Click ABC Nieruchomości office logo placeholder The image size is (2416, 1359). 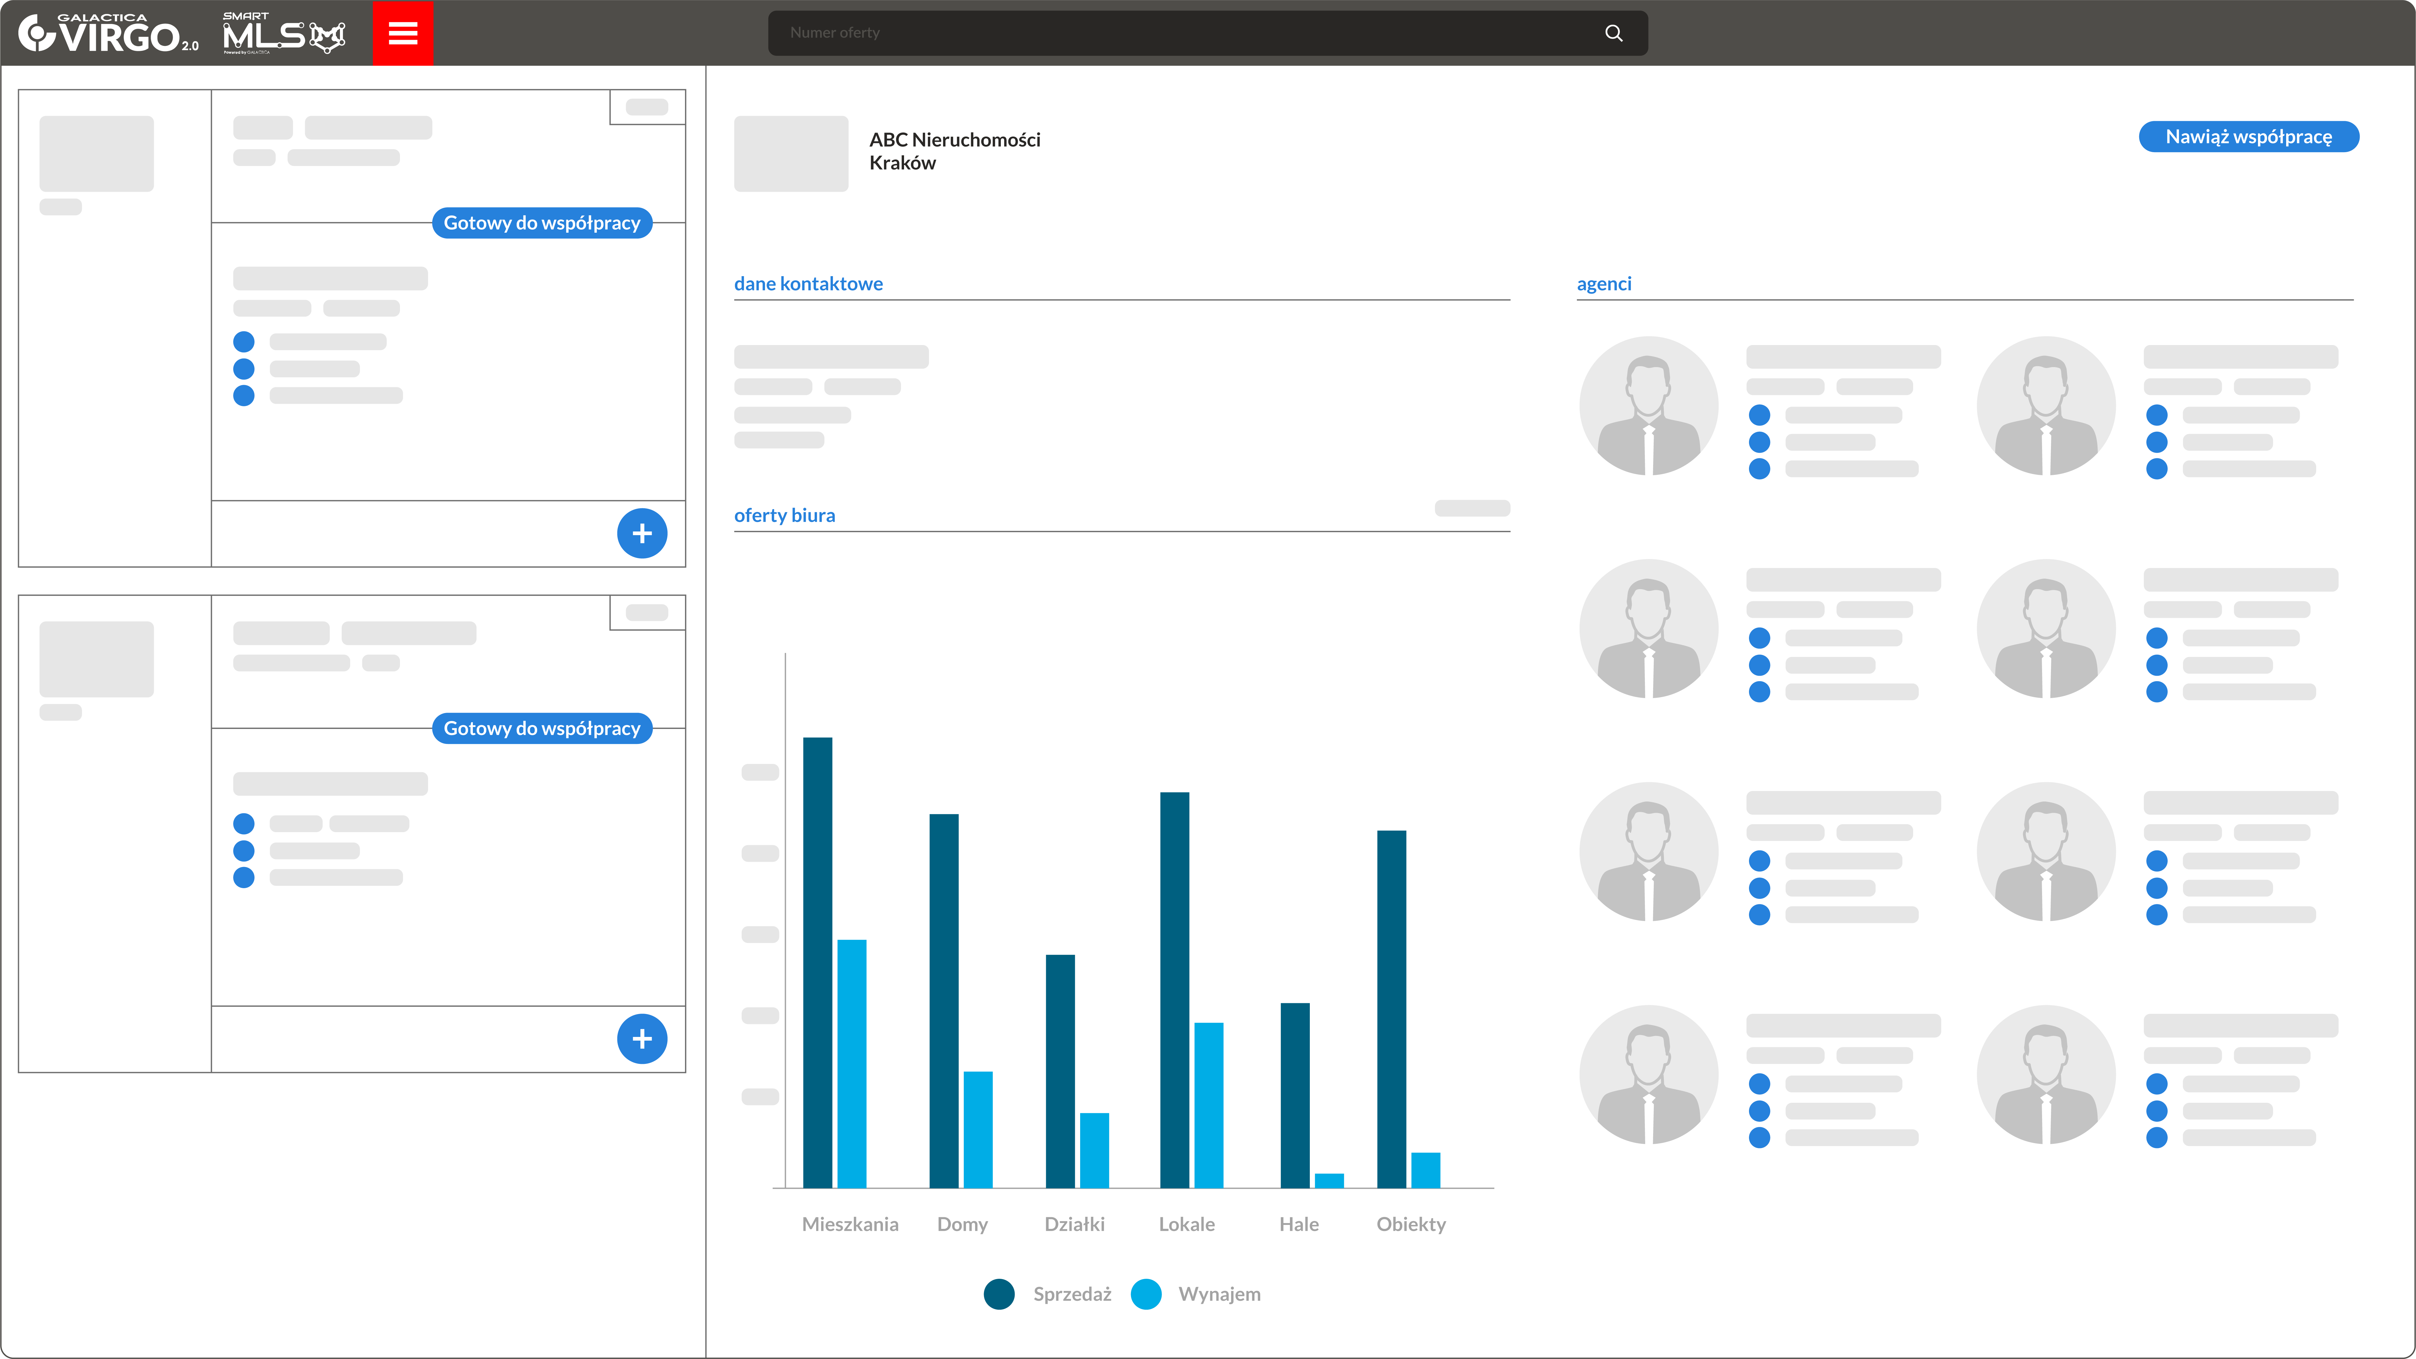(x=791, y=154)
